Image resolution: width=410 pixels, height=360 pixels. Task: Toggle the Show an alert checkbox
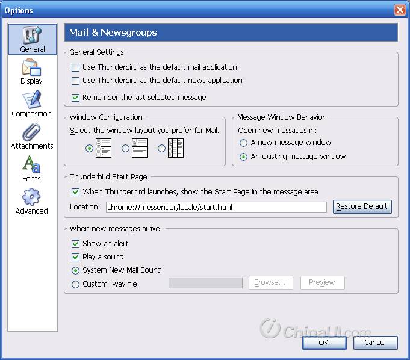[x=76, y=244]
